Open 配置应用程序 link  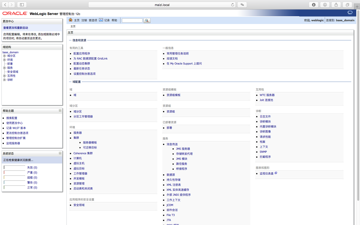point(82,53)
